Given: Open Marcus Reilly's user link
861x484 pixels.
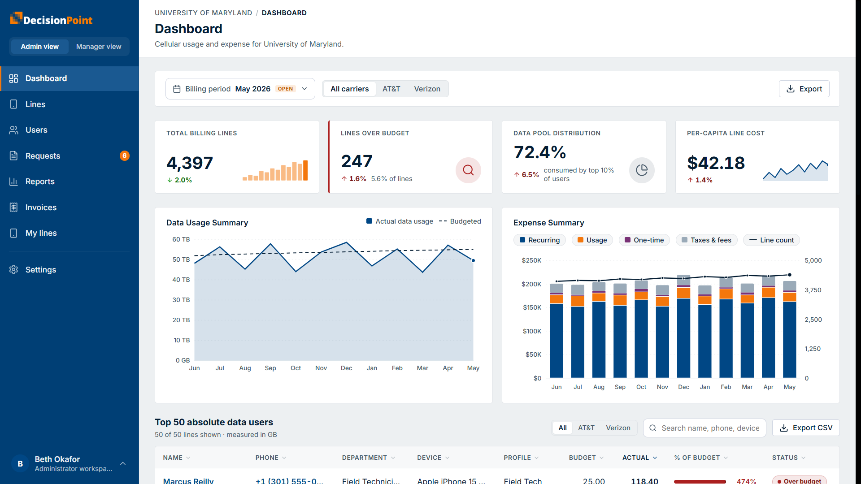Looking at the screenshot, I should click(x=188, y=480).
